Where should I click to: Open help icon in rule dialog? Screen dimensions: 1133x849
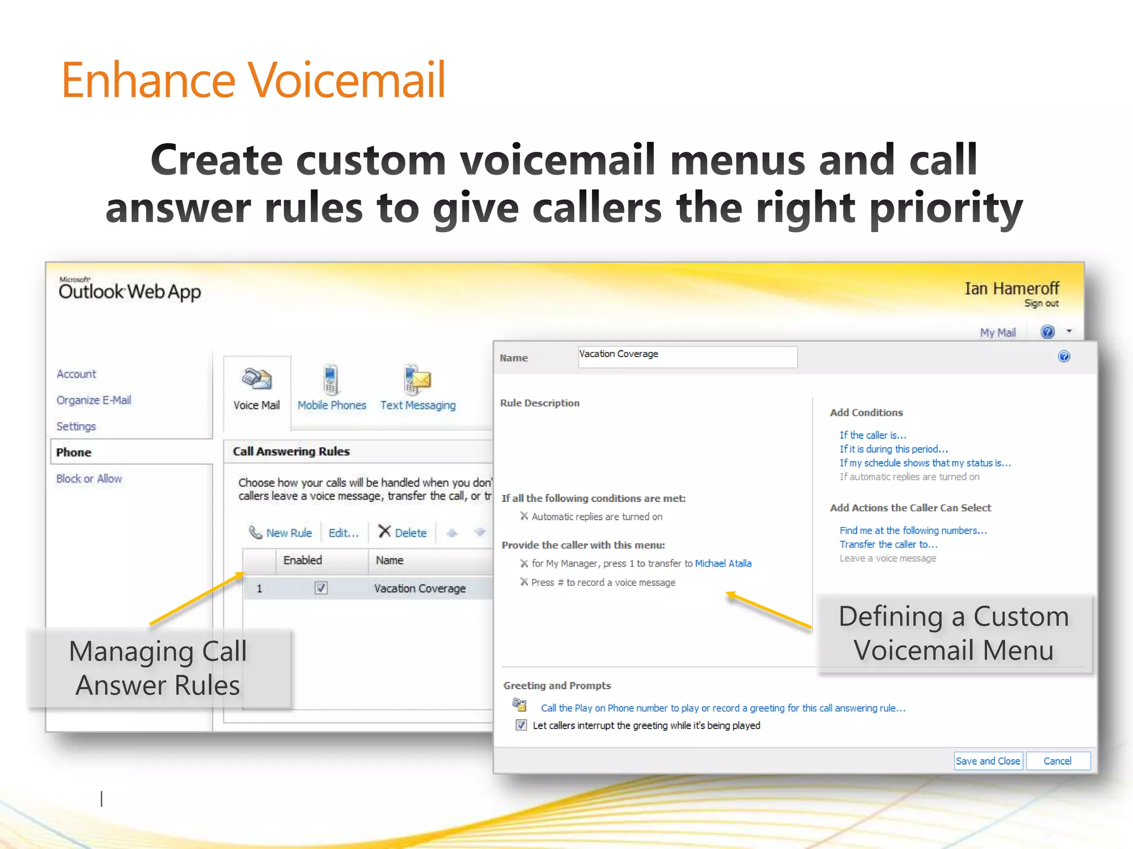[1064, 357]
